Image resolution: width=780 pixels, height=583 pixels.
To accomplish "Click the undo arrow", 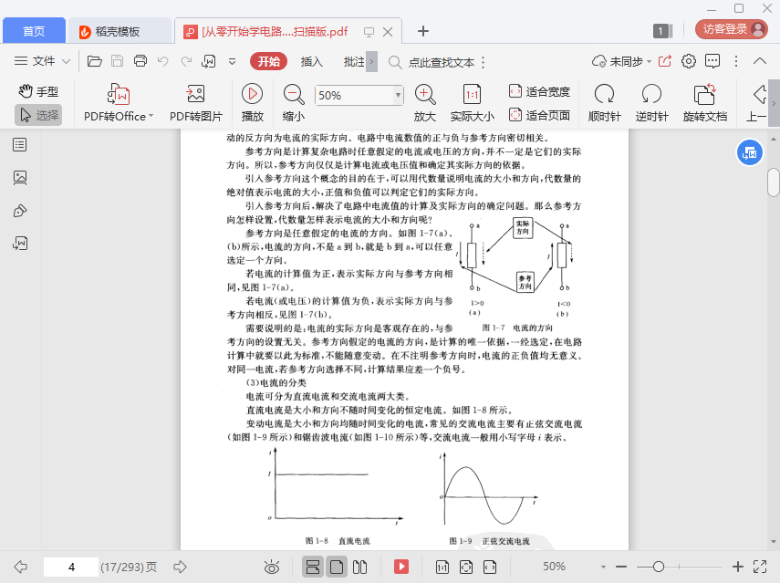I will click(x=162, y=61).
